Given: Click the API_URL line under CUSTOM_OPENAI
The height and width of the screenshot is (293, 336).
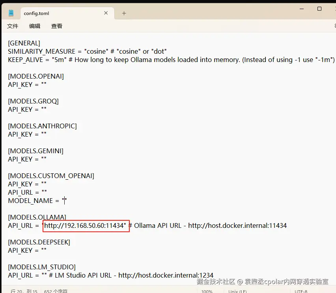Looking at the screenshot, I should coord(27,192).
